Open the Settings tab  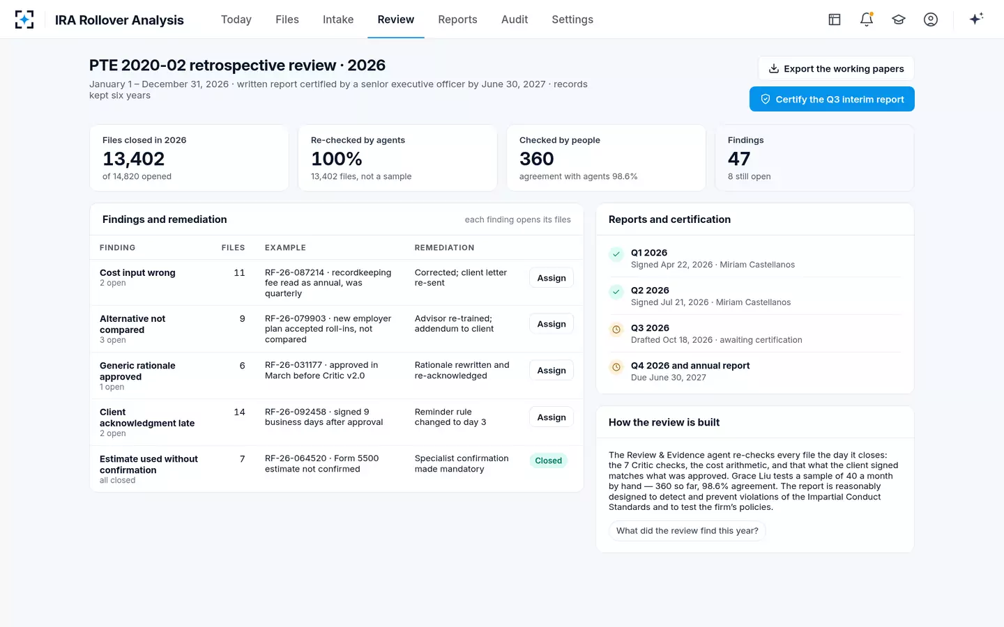pyautogui.click(x=572, y=20)
